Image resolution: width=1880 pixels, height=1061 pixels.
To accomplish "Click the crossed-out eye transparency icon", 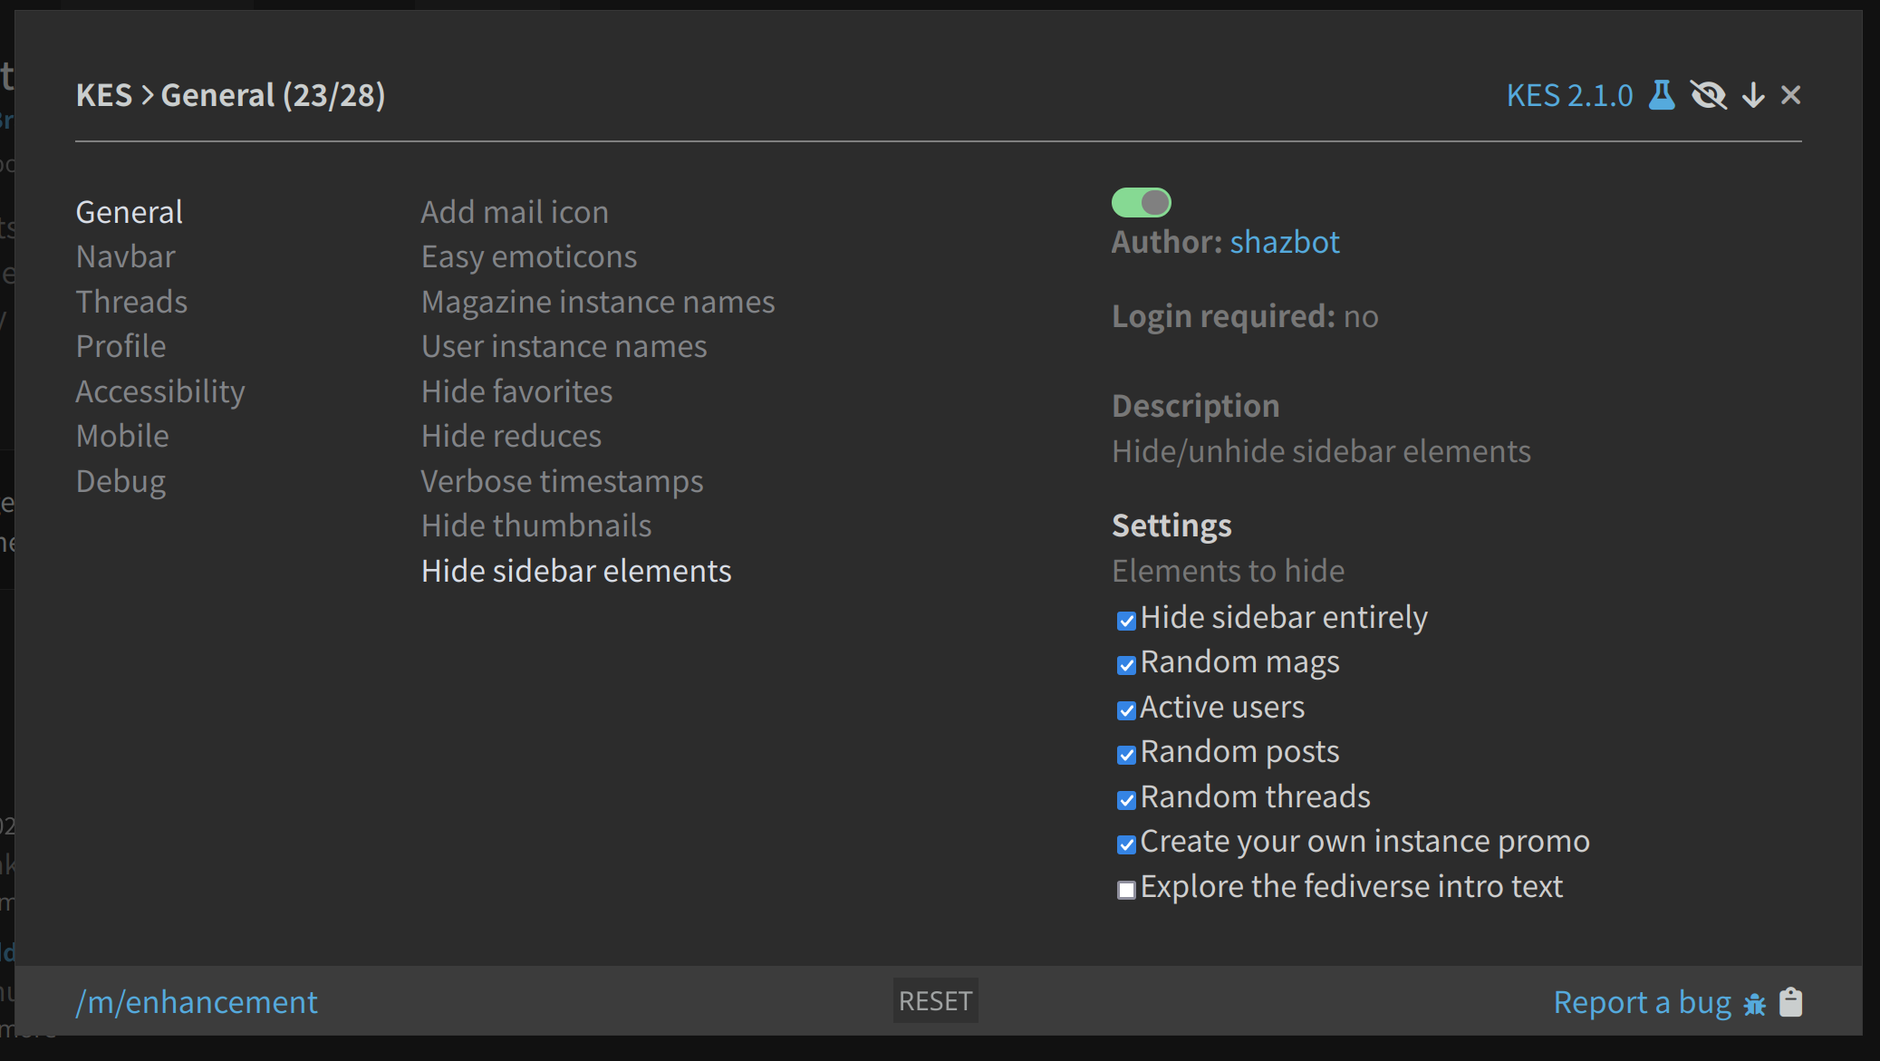I will (1709, 95).
